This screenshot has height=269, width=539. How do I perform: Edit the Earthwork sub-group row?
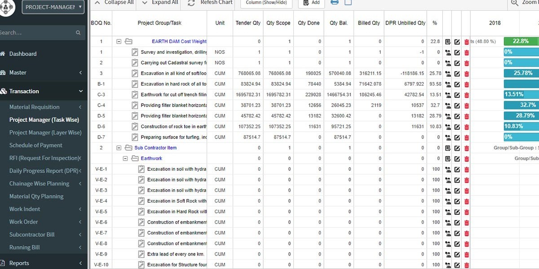pyautogui.click(x=457, y=159)
